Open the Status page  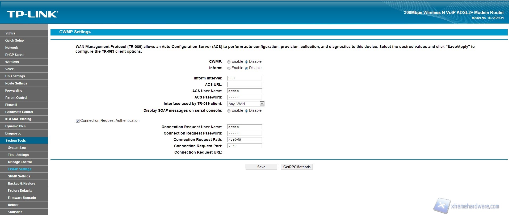click(x=10, y=33)
